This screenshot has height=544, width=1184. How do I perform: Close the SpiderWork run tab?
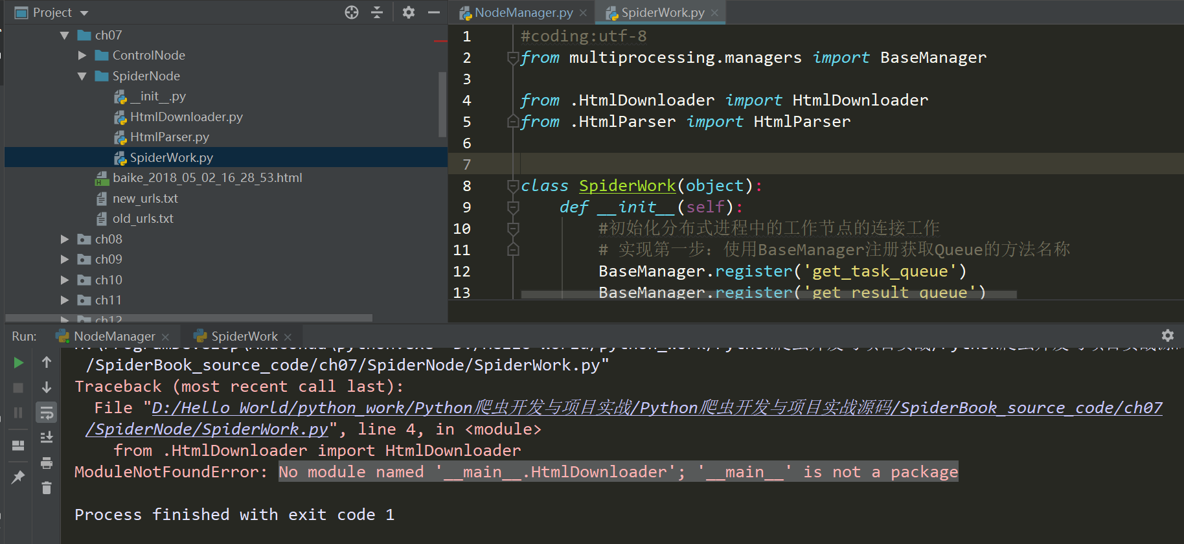pyautogui.click(x=288, y=337)
